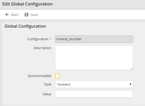145x106 pixels.
Task: Open the Type dropdown showing Numeric
Action: pos(94,84)
